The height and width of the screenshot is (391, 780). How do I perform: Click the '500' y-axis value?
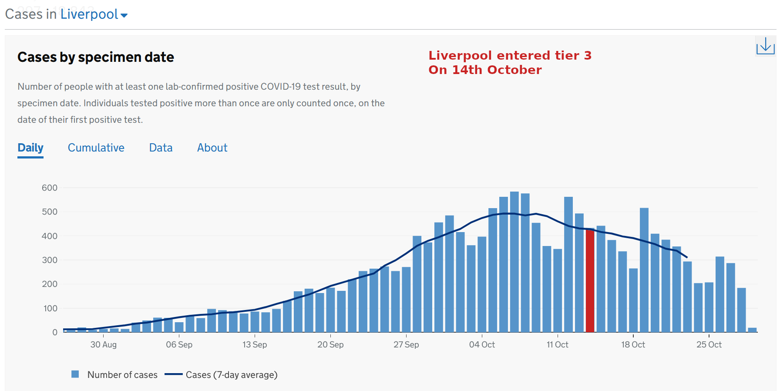pyautogui.click(x=50, y=212)
